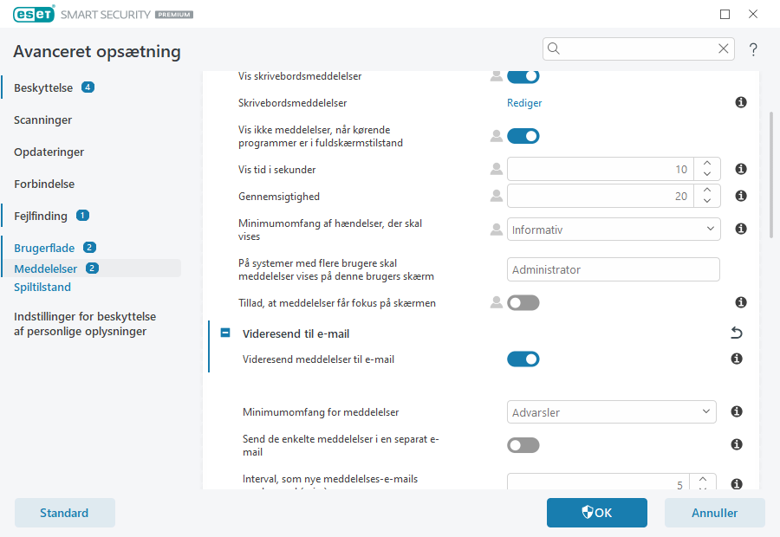Clear the search field with X icon

coord(724,49)
